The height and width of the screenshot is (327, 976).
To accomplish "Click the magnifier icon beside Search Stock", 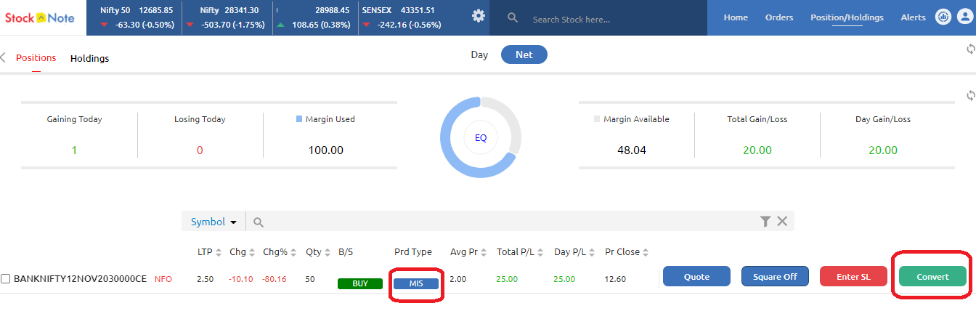I will [513, 17].
